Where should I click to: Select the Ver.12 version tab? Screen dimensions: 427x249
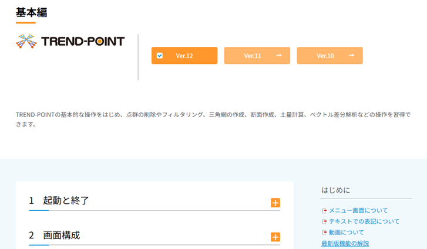(x=184, y=56)
